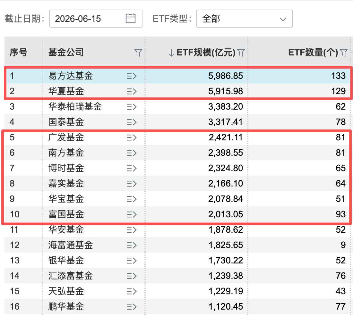Screen dimensions: 353x316
Task: Open details arrow icon for 易方达基金
Action: 132,76
